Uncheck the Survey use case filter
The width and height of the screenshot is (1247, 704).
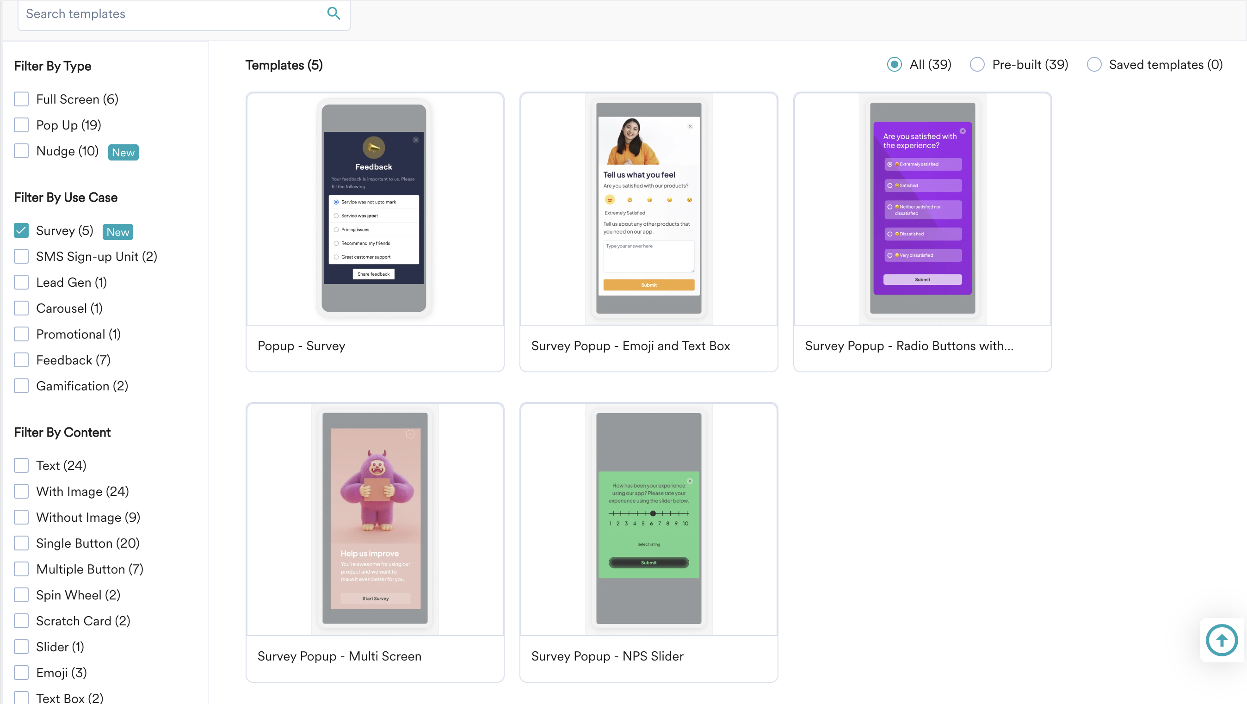click(x=21, y=230)
